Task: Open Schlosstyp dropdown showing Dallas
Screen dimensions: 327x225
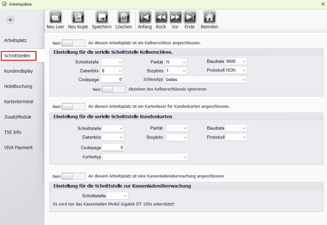Action: pos(206,79)
